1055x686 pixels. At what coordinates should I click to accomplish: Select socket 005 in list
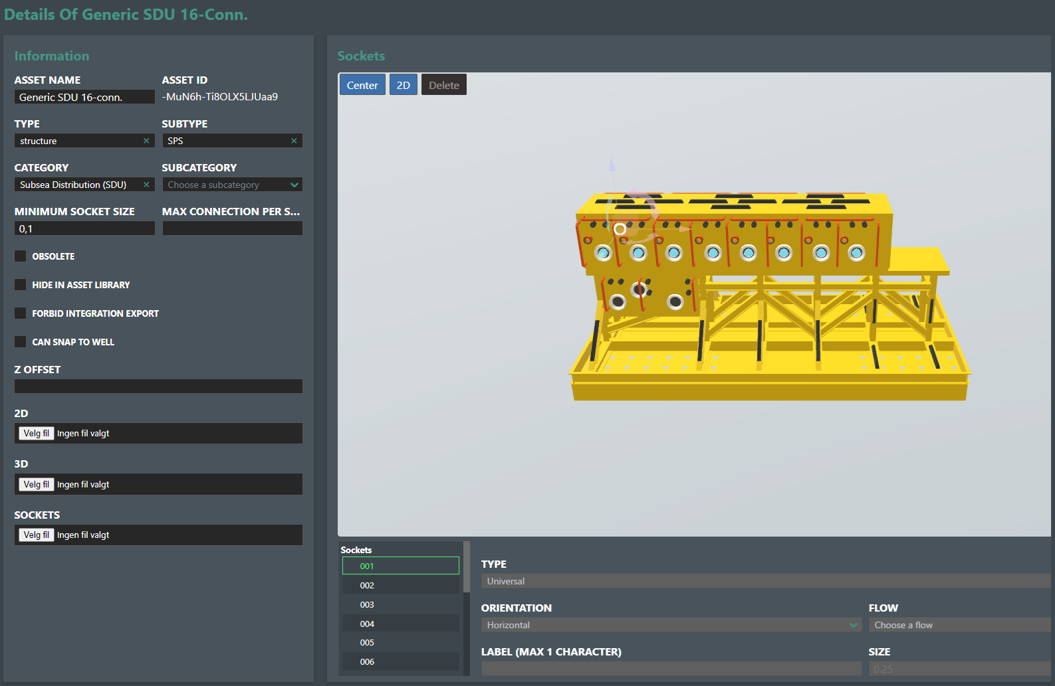pyautogui.click(x=401, y=642)
